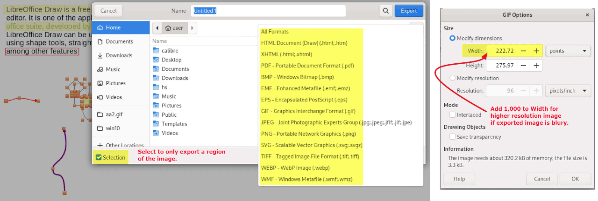
Task: Select the aa2.gif bookmark in the sidebar
Action: coord(121,114)
